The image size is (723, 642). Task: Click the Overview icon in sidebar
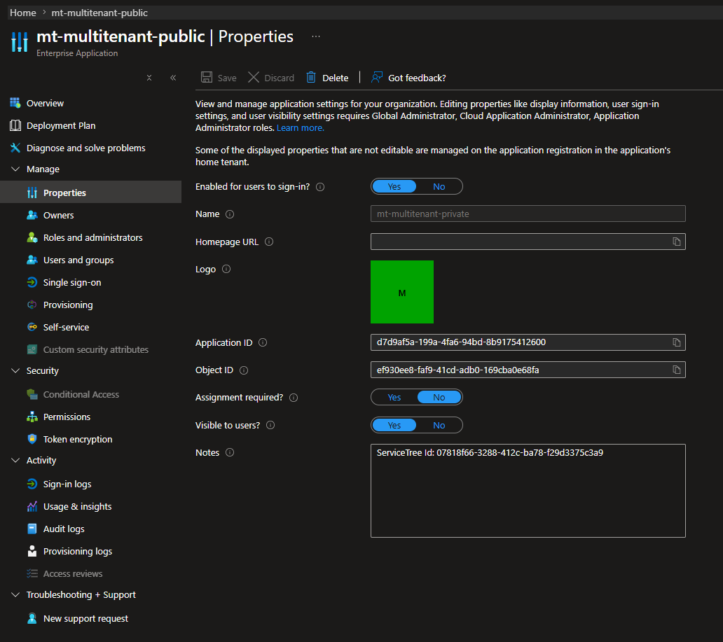(x=15, y=103)
